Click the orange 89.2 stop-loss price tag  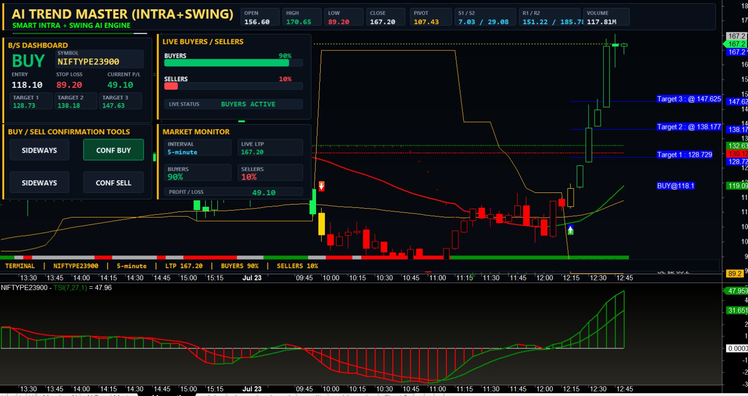(734, 274)
